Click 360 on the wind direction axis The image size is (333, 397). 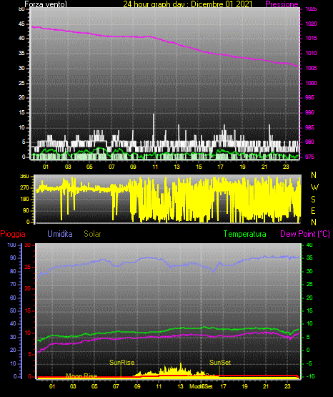pos(24,177)
